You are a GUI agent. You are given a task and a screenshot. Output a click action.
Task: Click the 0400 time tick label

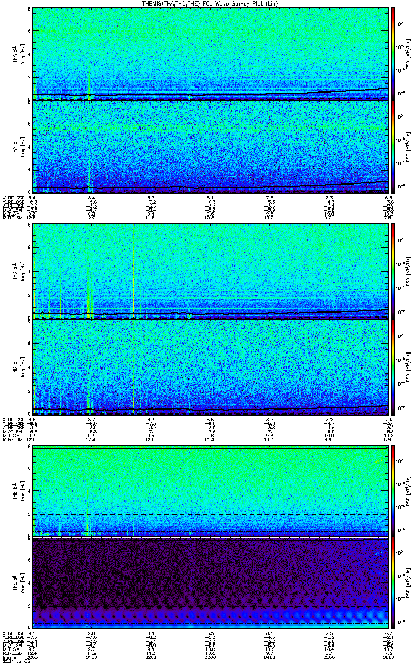tap(269, 657)
